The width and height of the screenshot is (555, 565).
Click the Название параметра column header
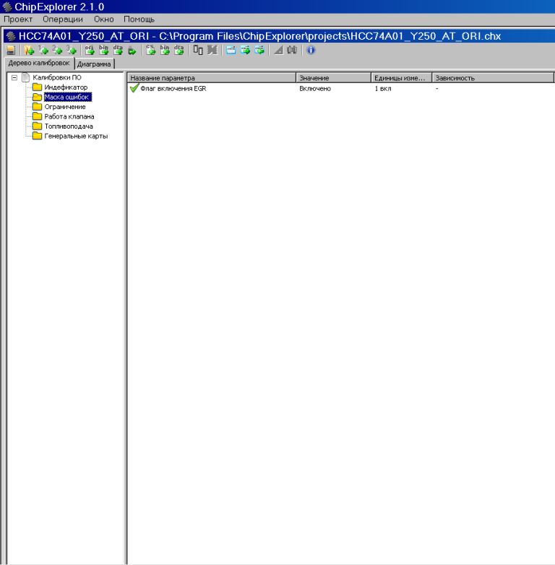click(211, 77)
